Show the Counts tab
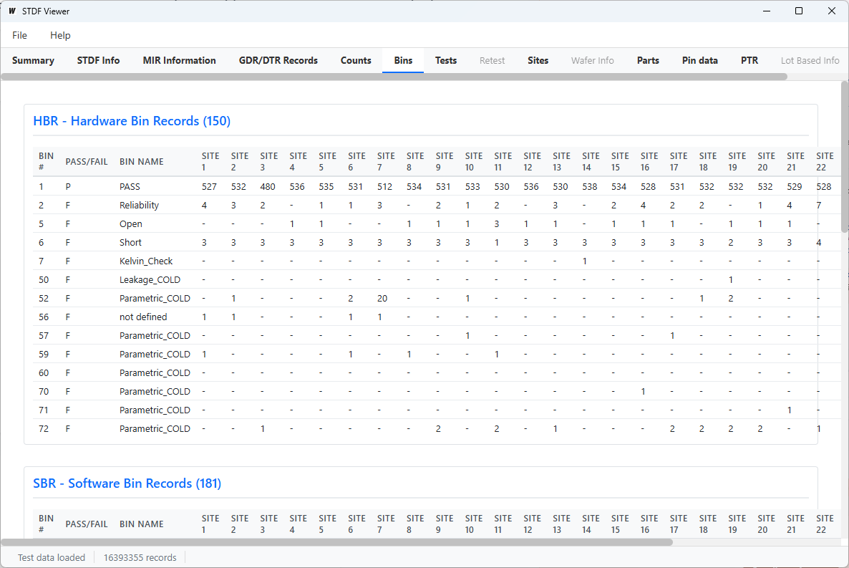849x568 pixels. point(356,60)
